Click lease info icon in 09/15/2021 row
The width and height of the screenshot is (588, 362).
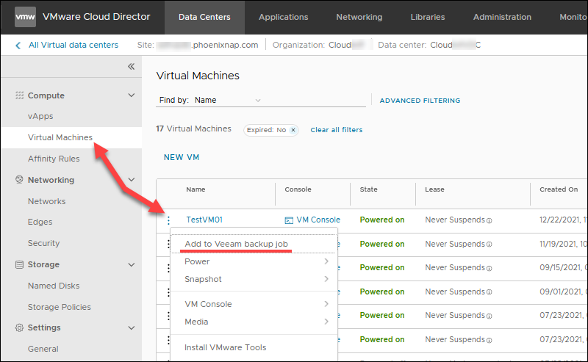click(x=489, y=268)
